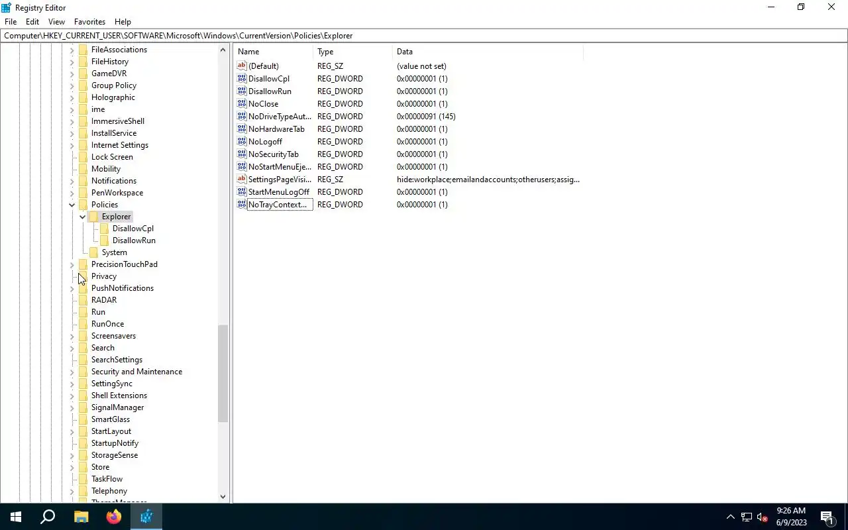Select the NoLogoff value icon

point(242,141)
